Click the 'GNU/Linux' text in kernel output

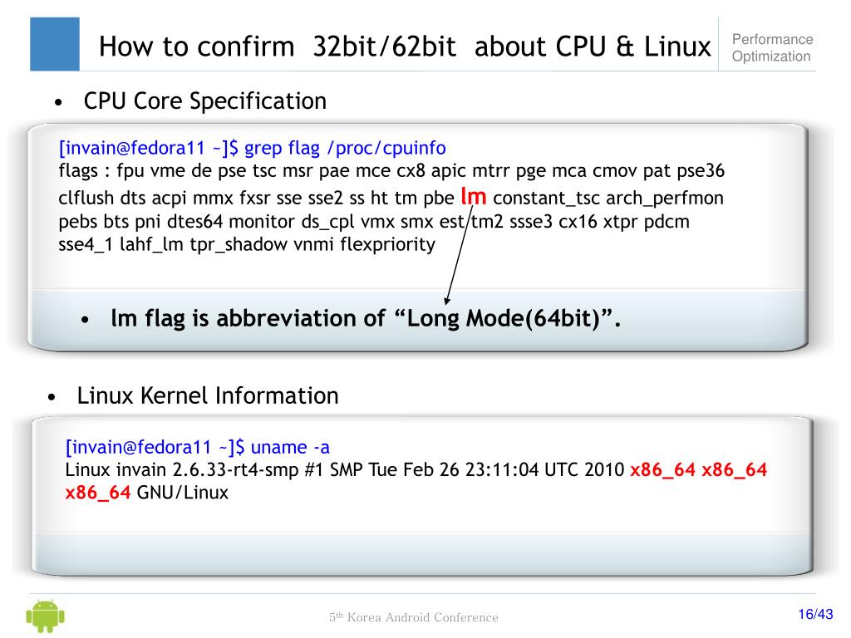[x=183, y=493]
